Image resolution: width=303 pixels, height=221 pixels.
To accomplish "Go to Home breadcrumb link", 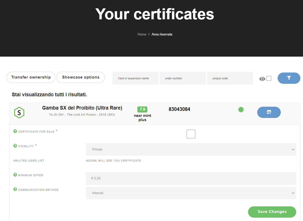I will (x=142, y=34).
